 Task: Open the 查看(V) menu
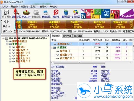coord(43,7)
